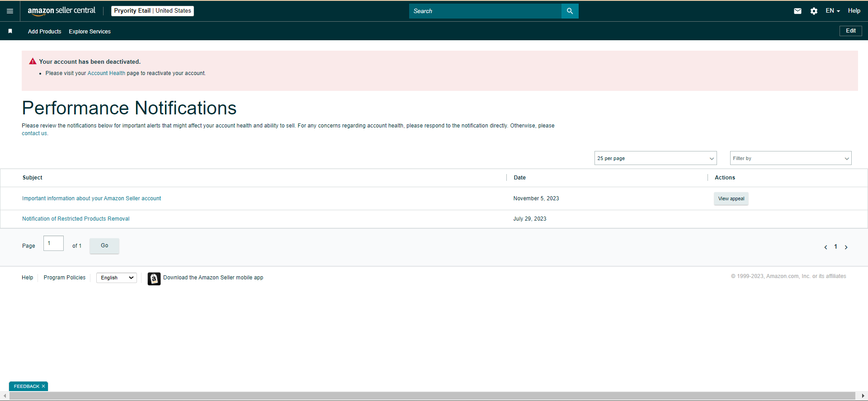Click the bookmark icon in the favorites bar

pyautogui.click(x=10, y=31)
